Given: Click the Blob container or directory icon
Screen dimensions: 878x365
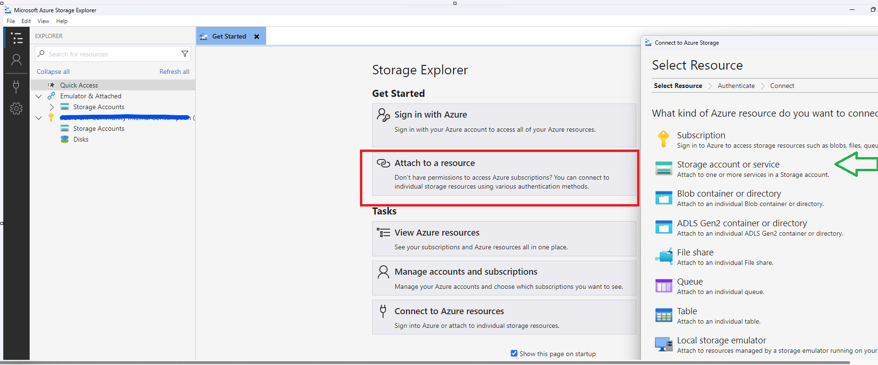Looking at the screenshot, I should point(664,198).
